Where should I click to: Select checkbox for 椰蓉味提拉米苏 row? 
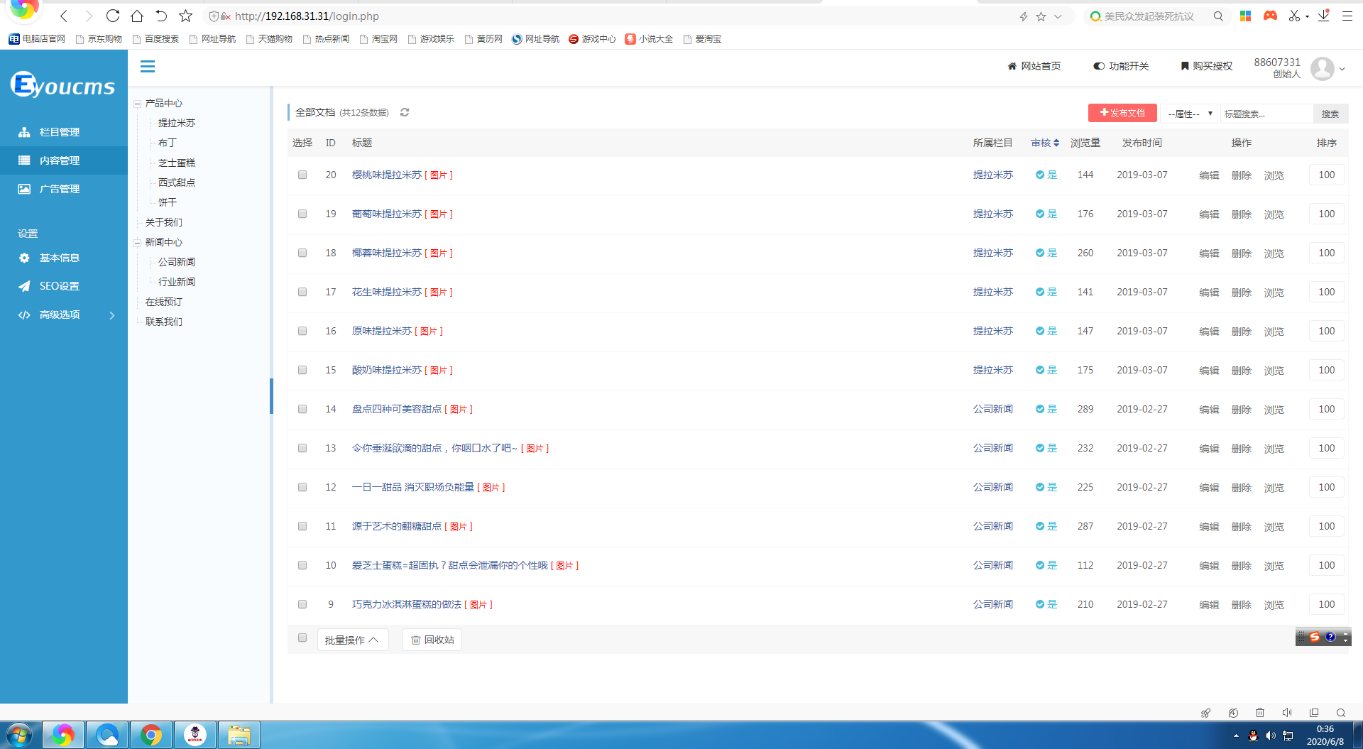click(302, 253)
